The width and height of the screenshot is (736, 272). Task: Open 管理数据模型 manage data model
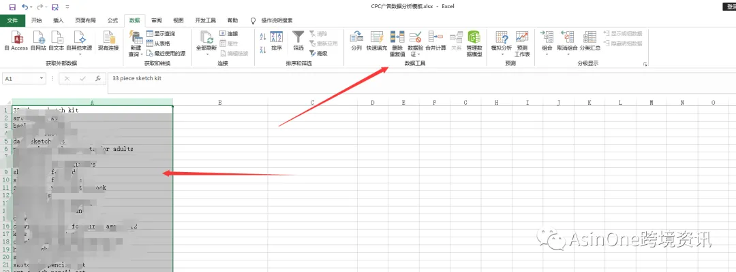(474, 43)
